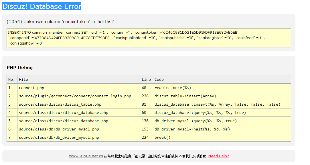Click the File column header

23,79
